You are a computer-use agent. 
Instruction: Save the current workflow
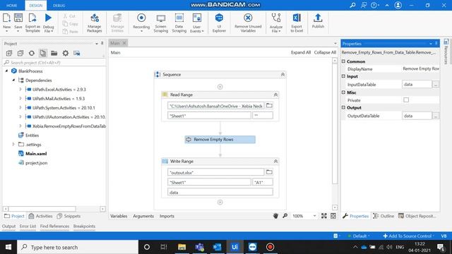point(18,22)
